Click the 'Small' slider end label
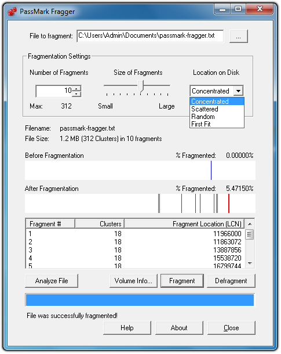Screen dimensions: 281x354 pyautogui.click(x=105, y=106)
